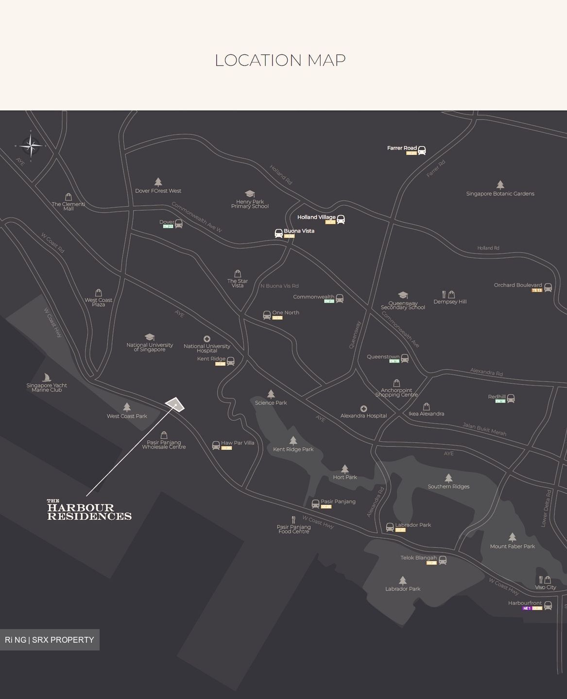Click the Pasir Panjang Food Centre cutlery icon

coord(293,520)
